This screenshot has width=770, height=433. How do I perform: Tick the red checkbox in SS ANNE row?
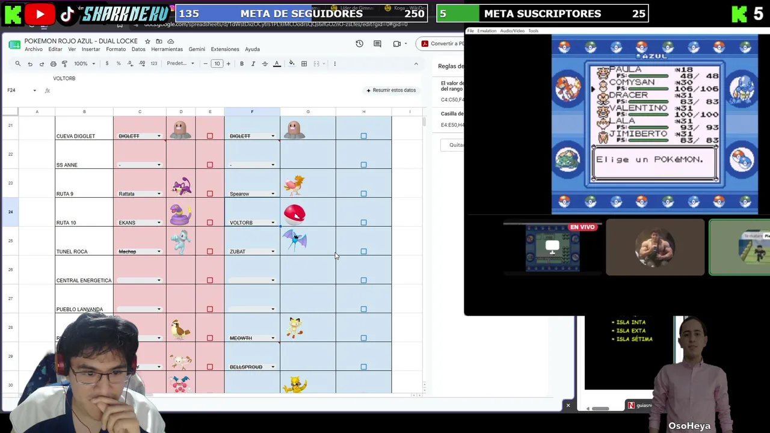tap(210, 165)
